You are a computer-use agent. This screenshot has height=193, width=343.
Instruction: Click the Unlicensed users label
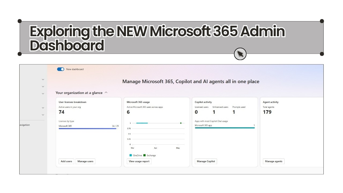pyautogui.click(x=221, y=107)
